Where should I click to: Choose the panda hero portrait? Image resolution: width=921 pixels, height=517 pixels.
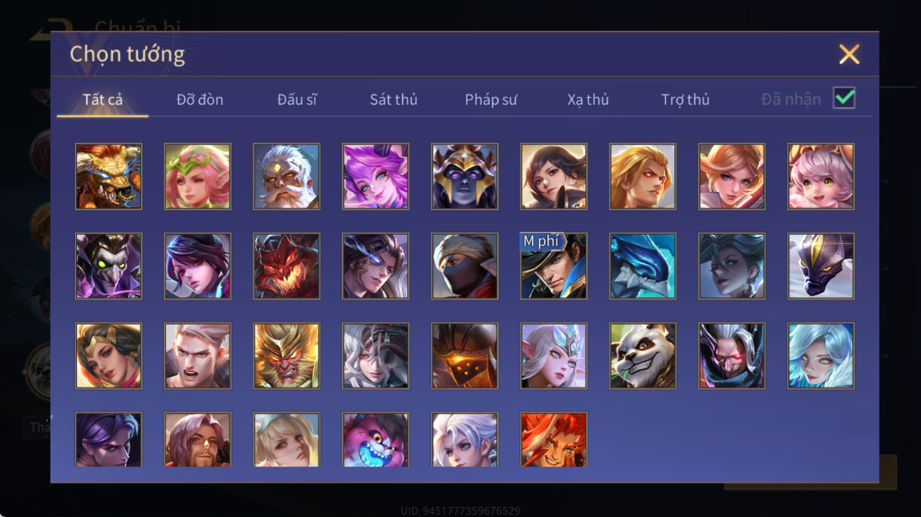643,356
